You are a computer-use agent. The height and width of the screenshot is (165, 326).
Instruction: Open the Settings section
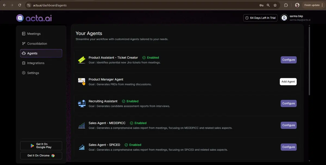point(33,73)
